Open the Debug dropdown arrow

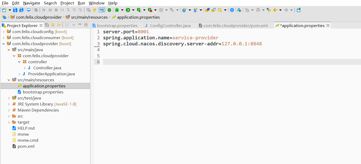122,10
